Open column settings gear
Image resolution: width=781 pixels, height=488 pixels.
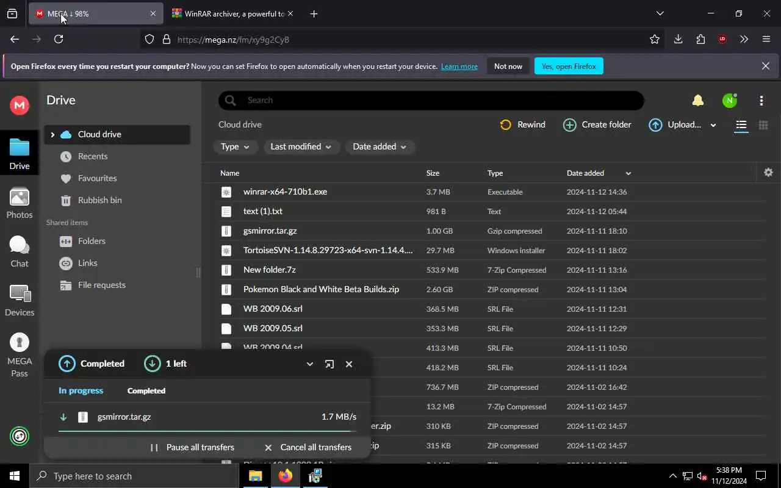[x=769, y=173]
